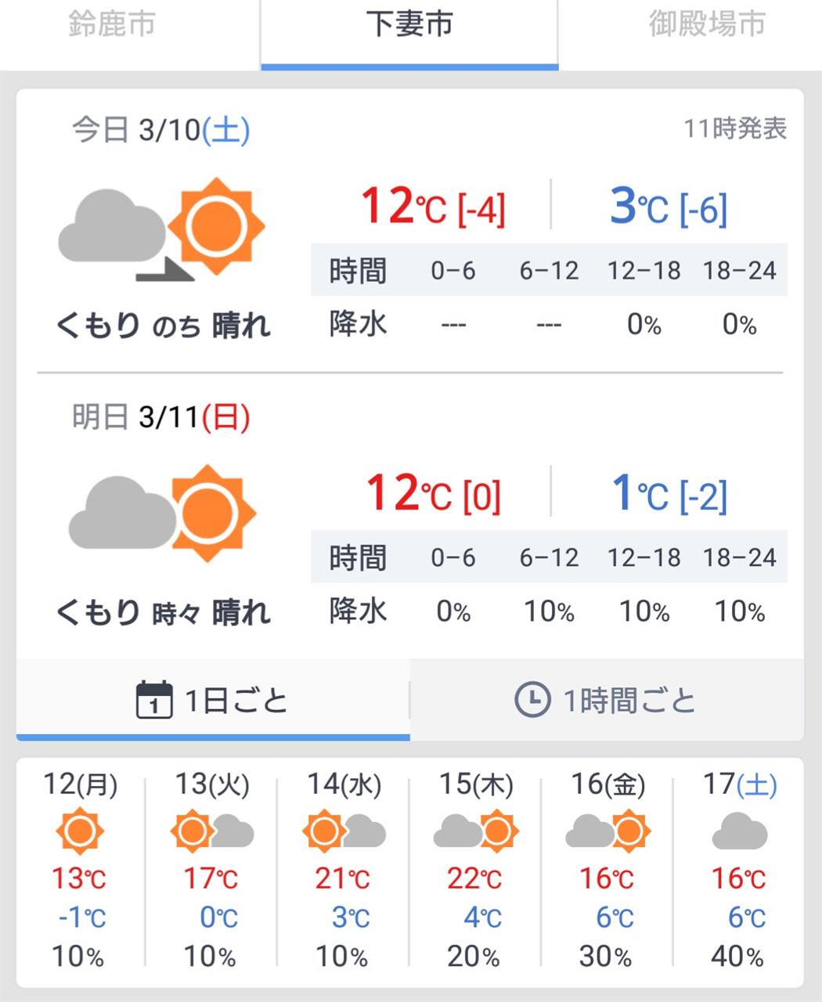Switch to the 1時間ごと hourly forecast tab
The height and width of the screenshot is (1002, 822).
(x=607, y=700)
